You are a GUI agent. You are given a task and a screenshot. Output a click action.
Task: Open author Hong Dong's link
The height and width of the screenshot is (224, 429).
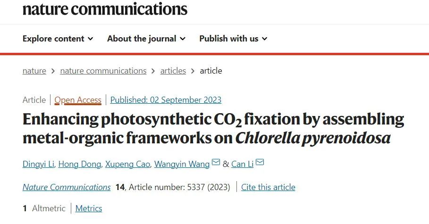point(80,164)
